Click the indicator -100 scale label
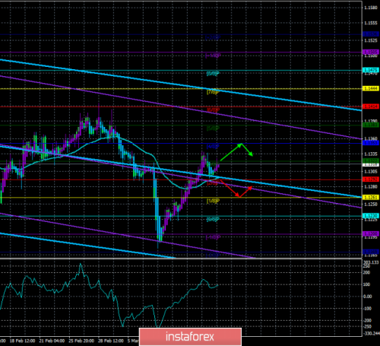This screenshot has width=380, height=346. click(367, 309)
